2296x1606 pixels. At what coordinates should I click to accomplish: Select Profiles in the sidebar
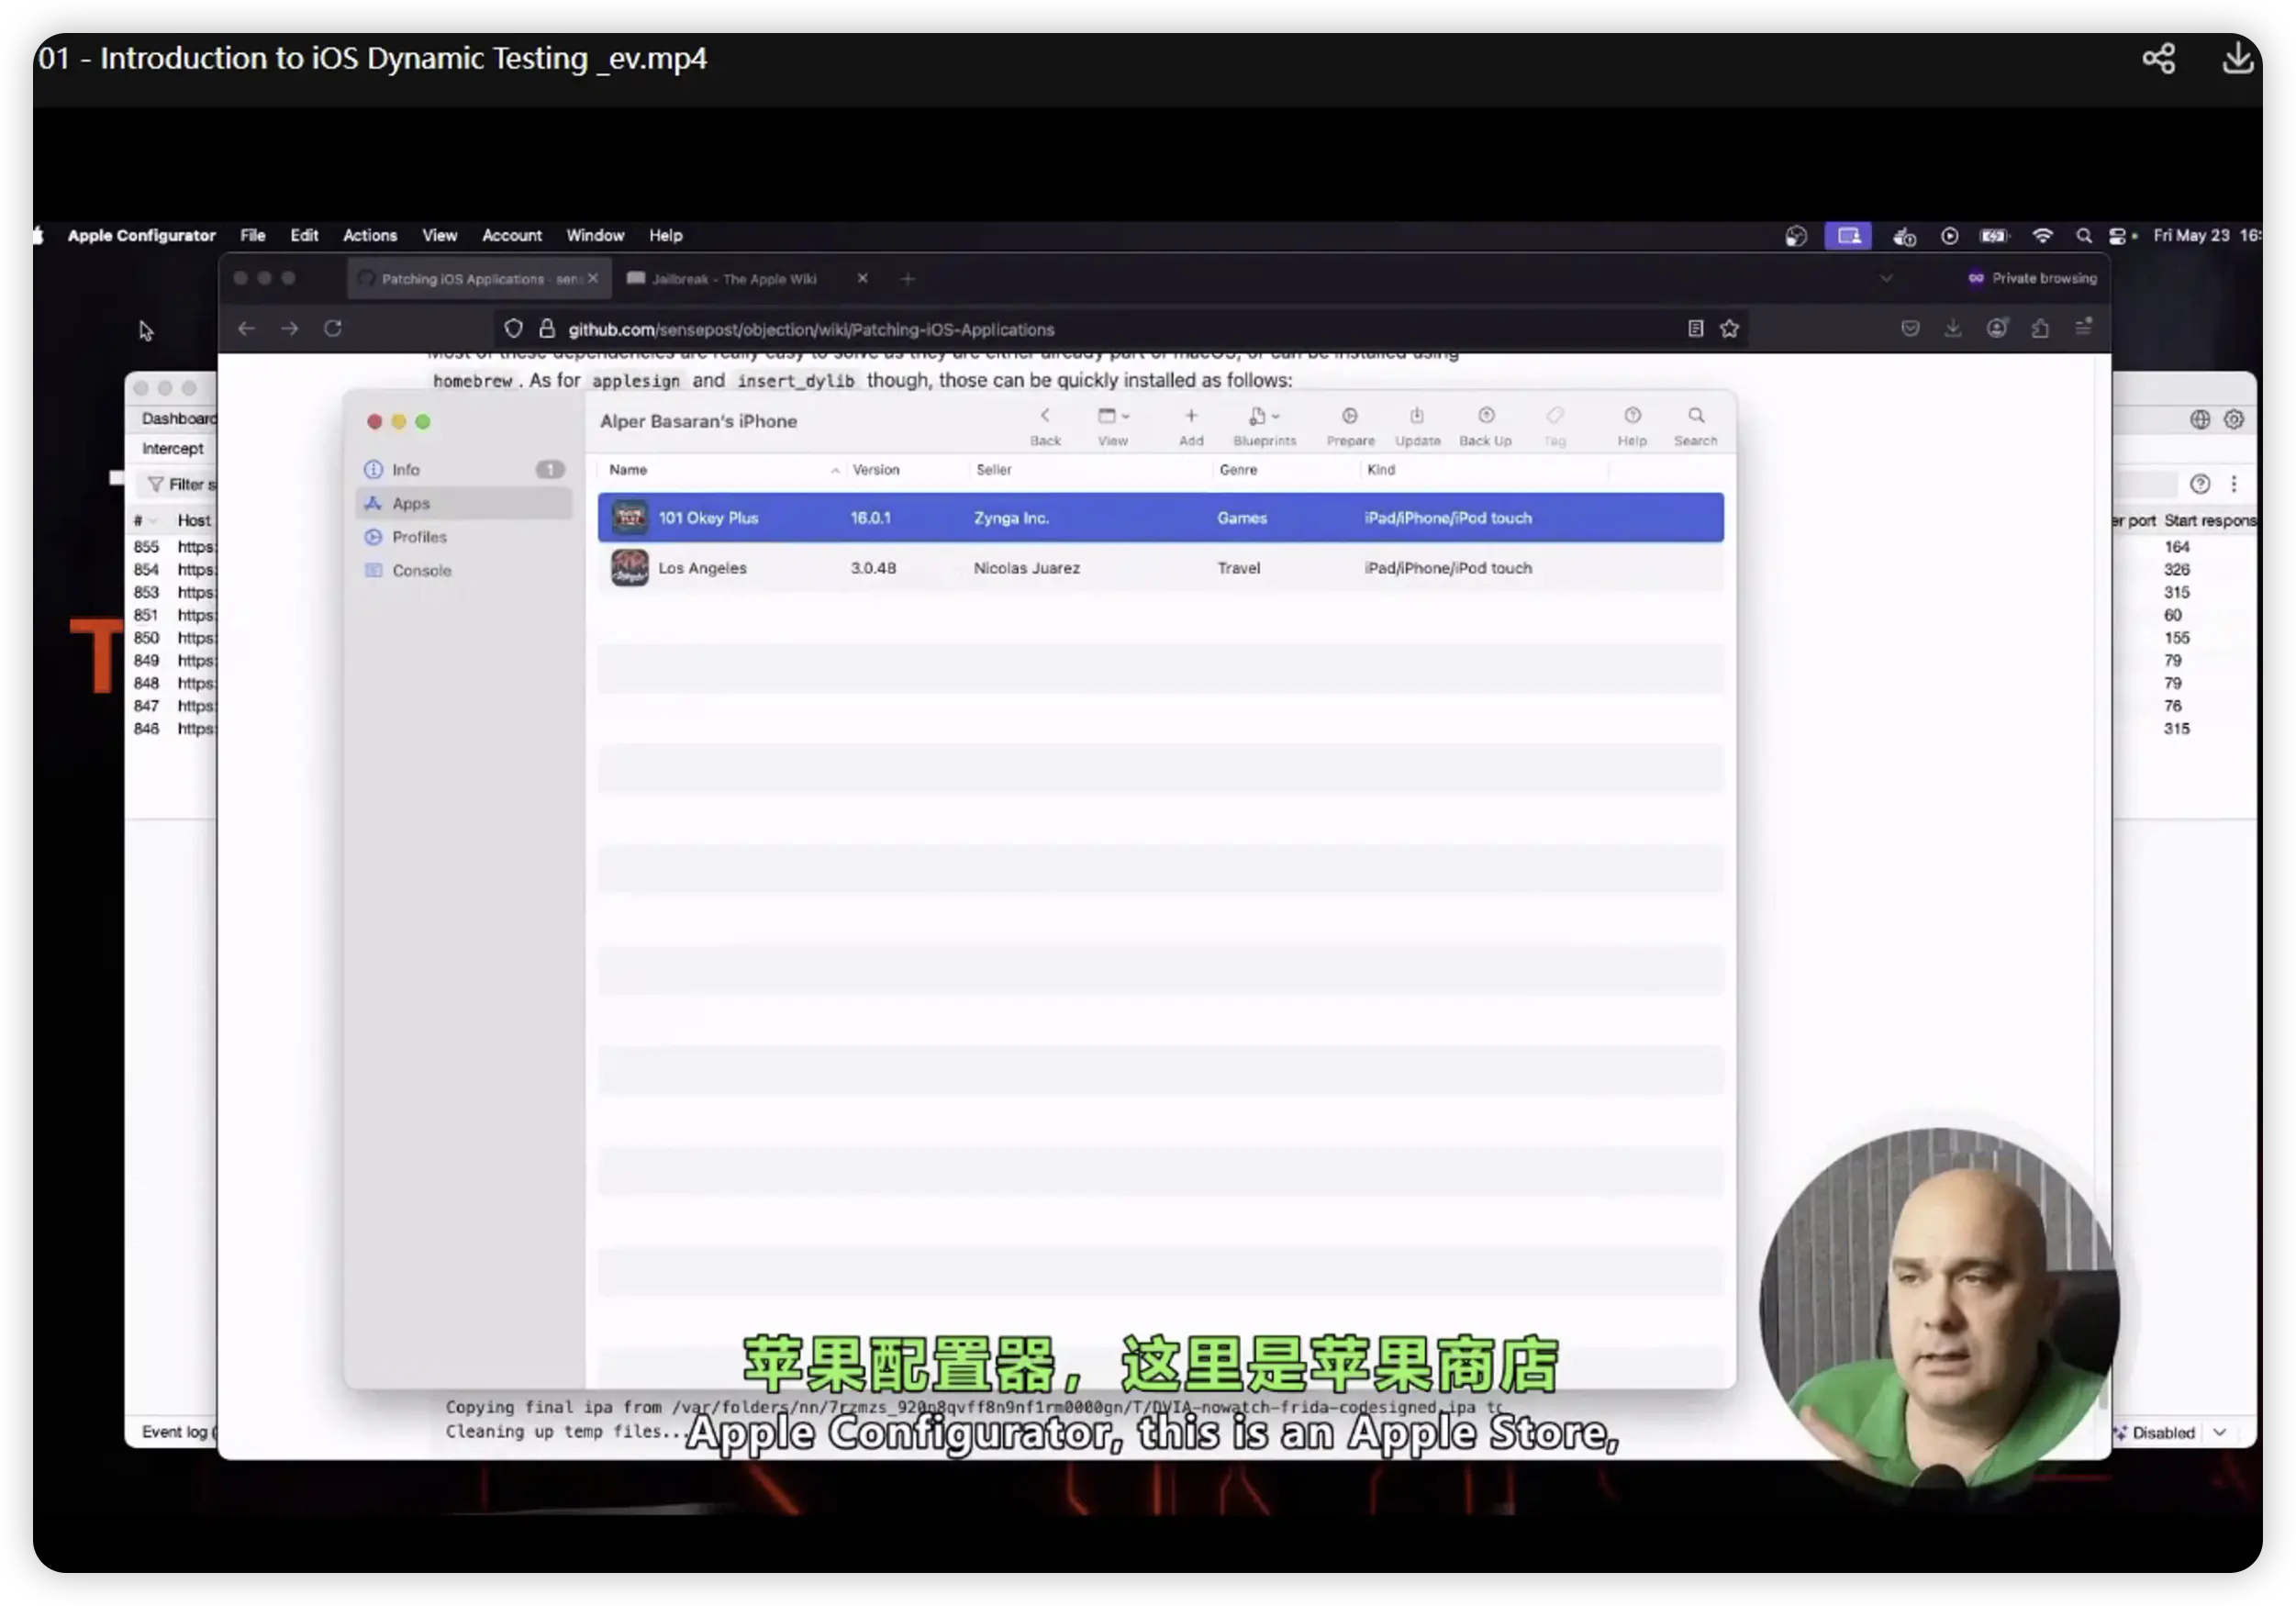tap(419, 537)
